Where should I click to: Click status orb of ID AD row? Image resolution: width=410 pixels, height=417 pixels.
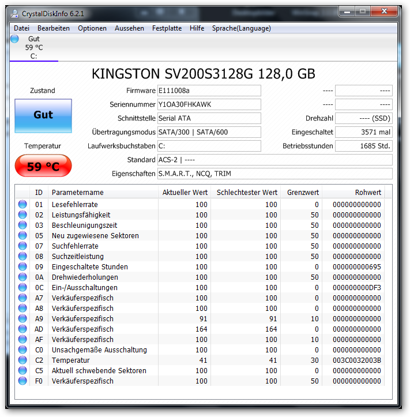point(22,329)
